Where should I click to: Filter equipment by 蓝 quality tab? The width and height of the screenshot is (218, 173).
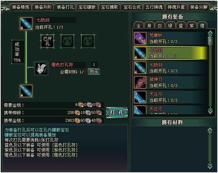[x=181, y=25]
